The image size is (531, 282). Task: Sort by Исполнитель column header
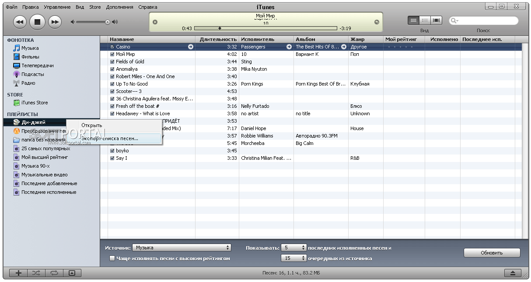[266, 39]
